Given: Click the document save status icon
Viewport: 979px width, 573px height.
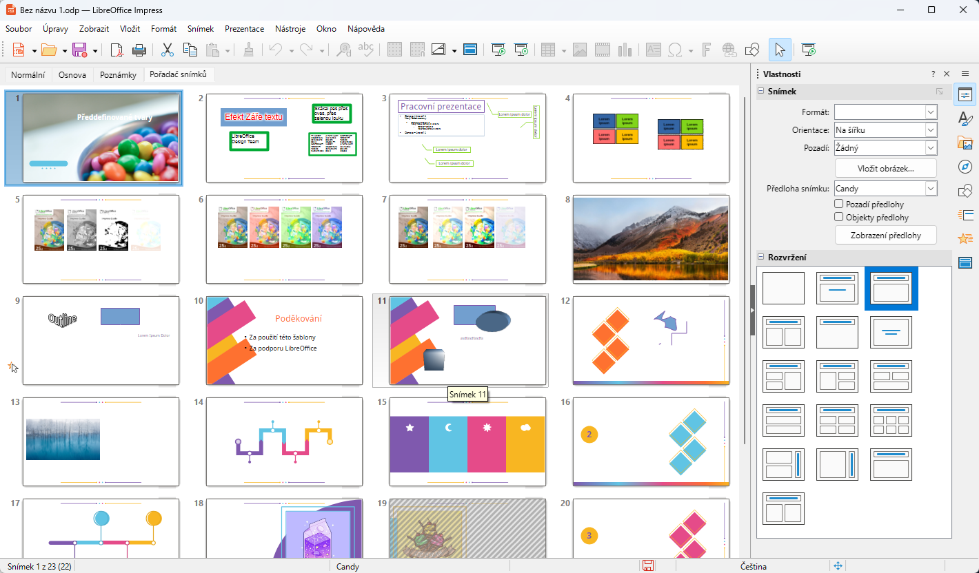Looking at the screenshot, I should (648, 566).
